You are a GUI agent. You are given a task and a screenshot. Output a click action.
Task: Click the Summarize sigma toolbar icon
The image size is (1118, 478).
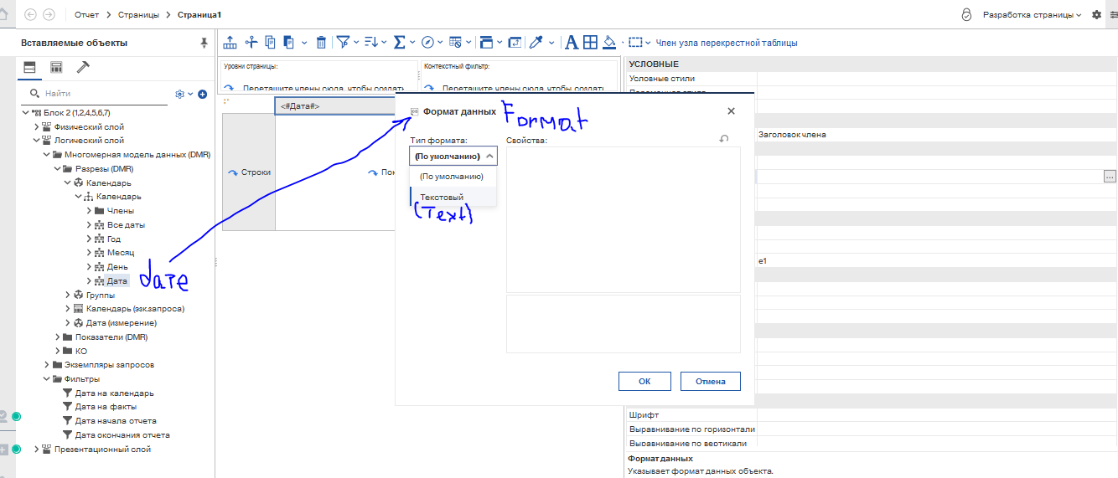(x=400, y=42)
